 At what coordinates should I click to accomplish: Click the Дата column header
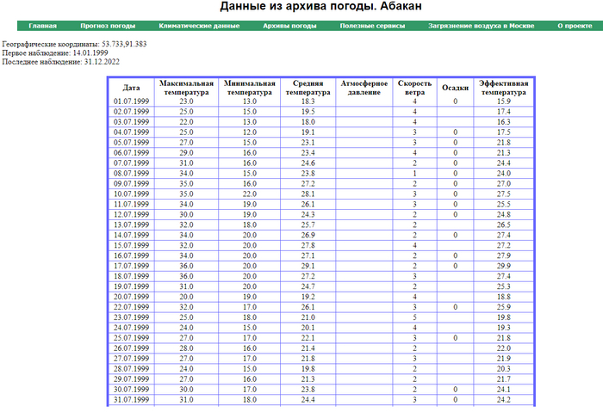[131, 88]
